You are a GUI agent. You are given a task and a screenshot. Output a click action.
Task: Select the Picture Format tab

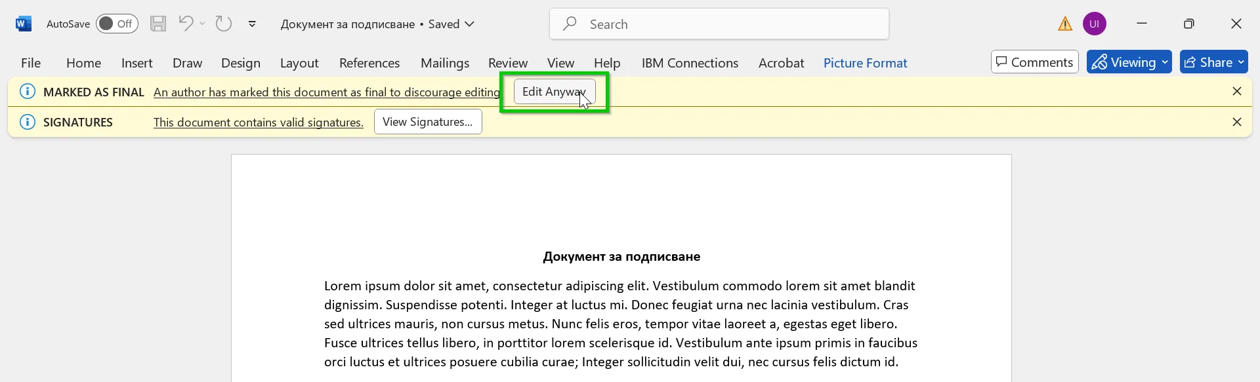pyautogui.click(x=866, y=63)
